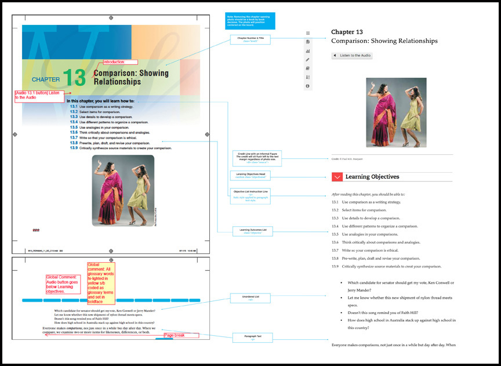This screenshot has width=501, height=366.
Task: Click web objective 13.6 'Think critically about comparisons'
Action: click(x=376, y=242)
